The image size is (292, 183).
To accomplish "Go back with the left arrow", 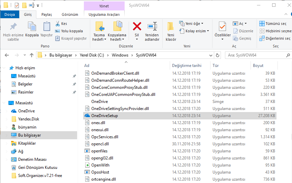I will point(7,55).
